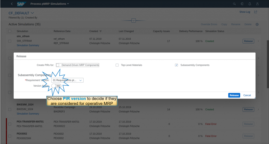The width and height of the screenshot is (269, 144).
Task: Select the PEX-TRANSFER-MAT01 row checkbox
Action: pyautogui.click(x=10, y=124)
